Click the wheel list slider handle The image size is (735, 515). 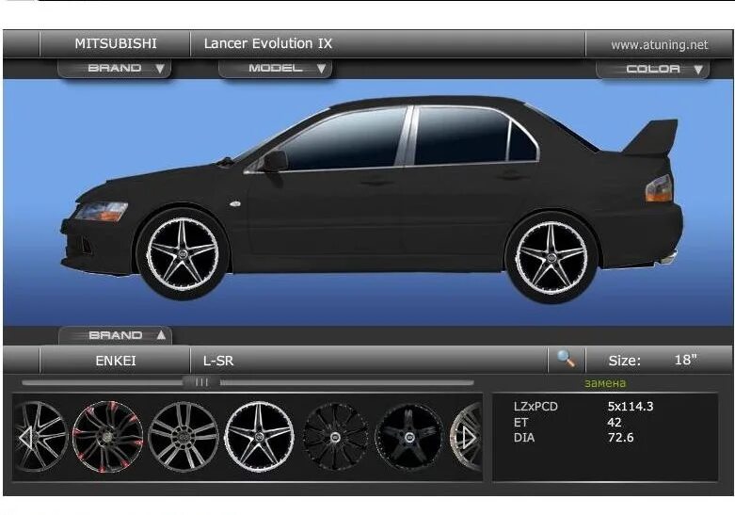click(x=201, y=382)
